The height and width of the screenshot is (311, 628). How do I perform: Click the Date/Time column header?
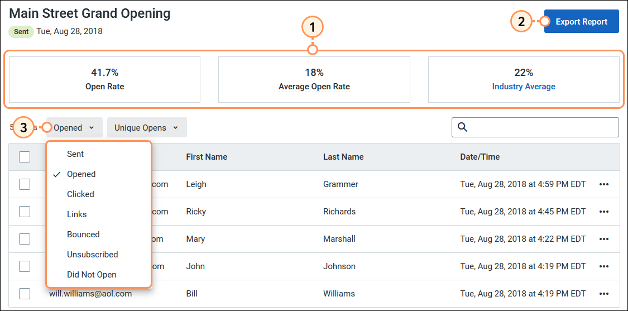[480, 157]
